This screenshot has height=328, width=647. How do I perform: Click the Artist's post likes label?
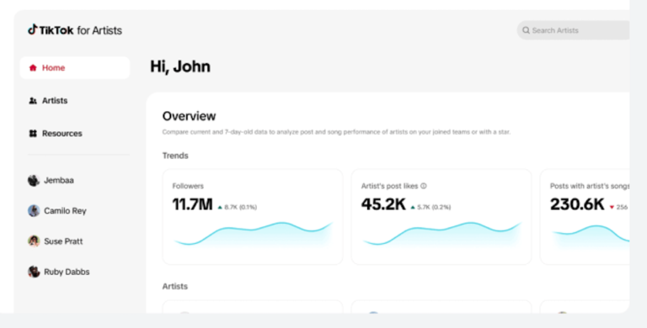[389, 186]
